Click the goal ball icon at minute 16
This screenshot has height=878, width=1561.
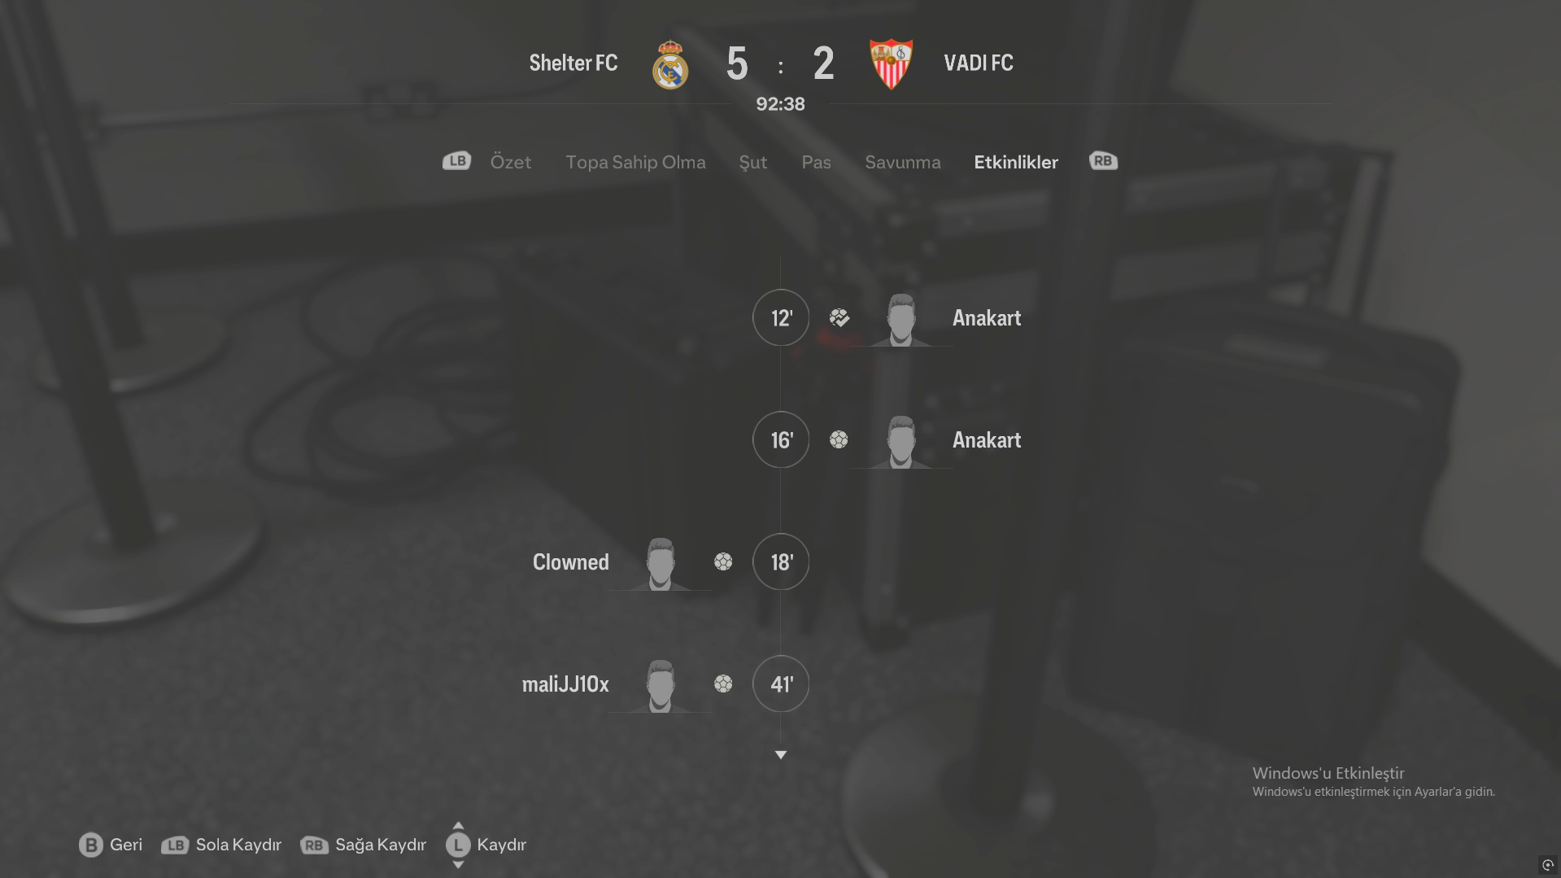pos(839,439)
